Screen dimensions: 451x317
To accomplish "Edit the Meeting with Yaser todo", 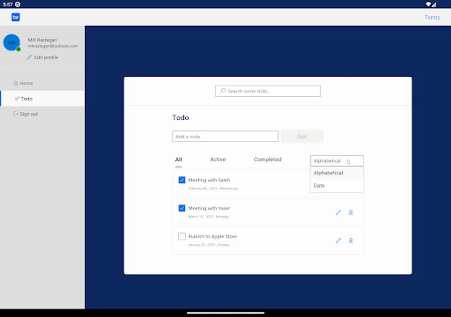I will coord(338,212).
